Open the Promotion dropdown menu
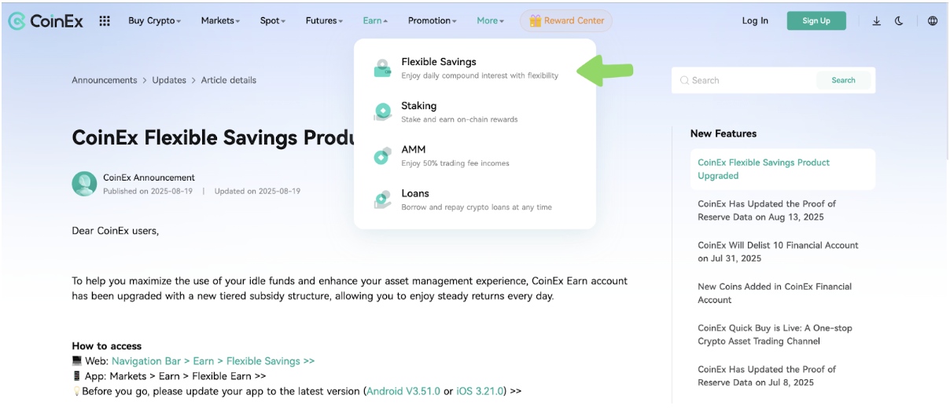Viewport: 950px width, 413px height. coord(432,21)
